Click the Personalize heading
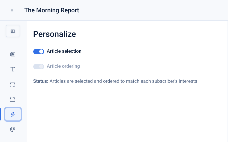This screenshot has height=142, width=228. [55, 34]
